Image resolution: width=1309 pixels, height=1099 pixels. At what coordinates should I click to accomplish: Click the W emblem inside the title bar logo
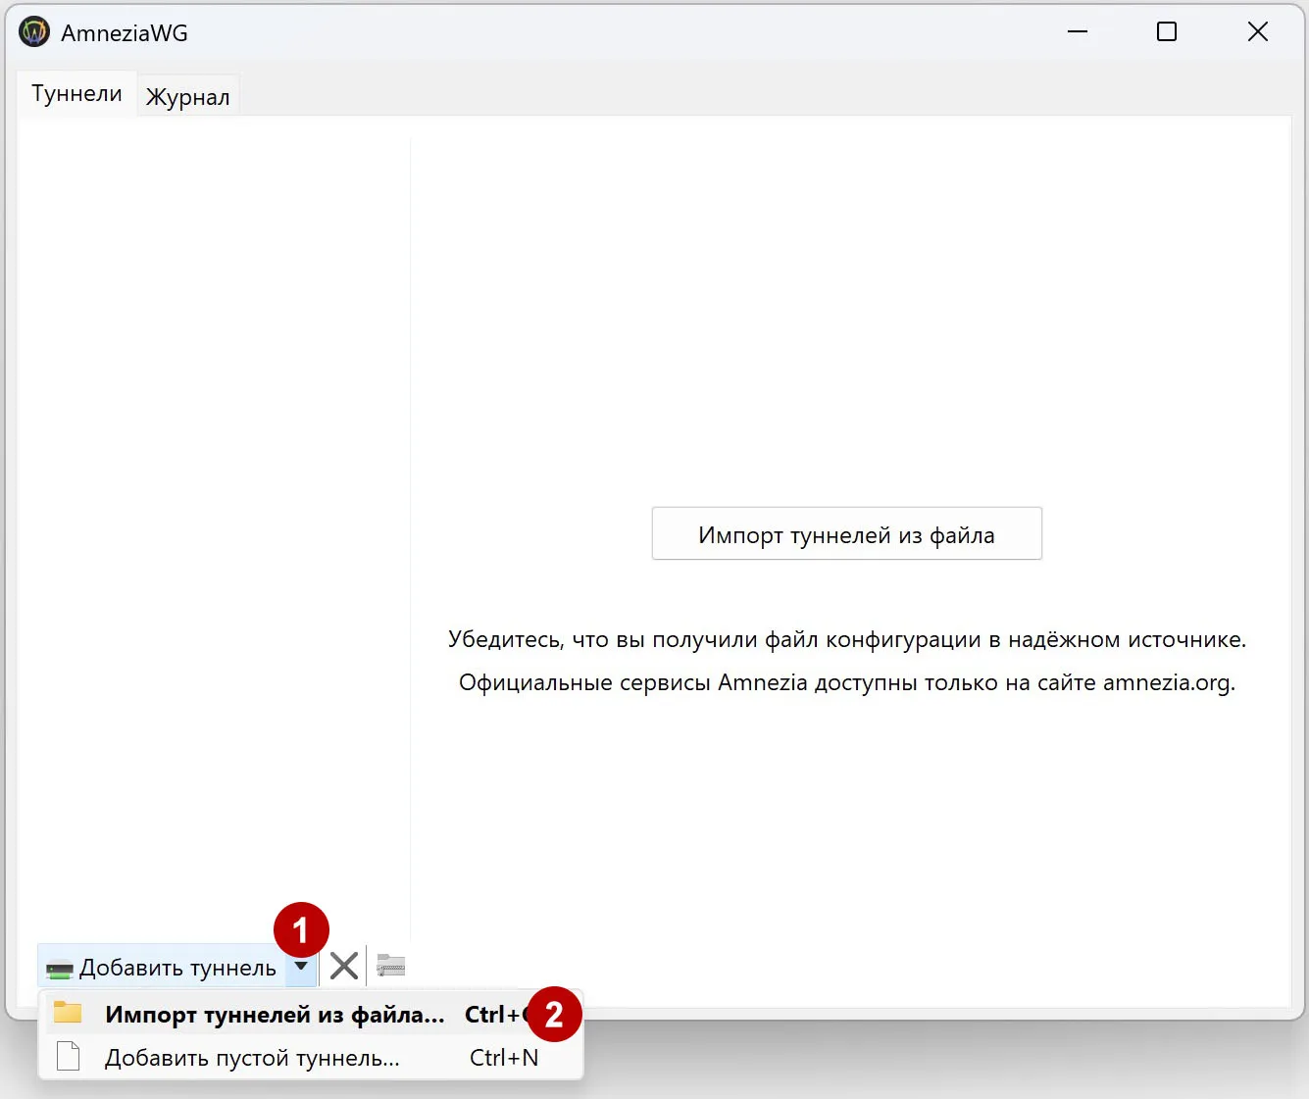point(34,30)
